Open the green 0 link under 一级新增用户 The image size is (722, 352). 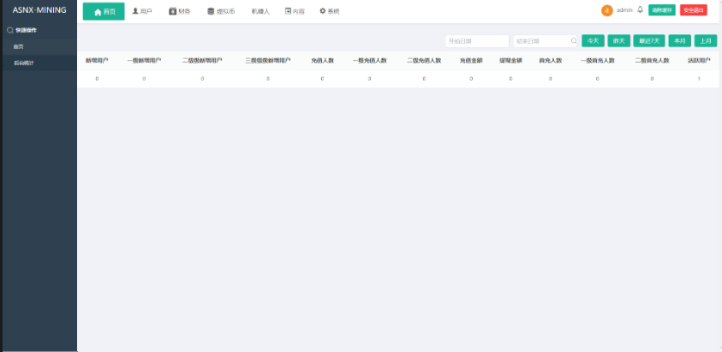[x=144, y=79]
